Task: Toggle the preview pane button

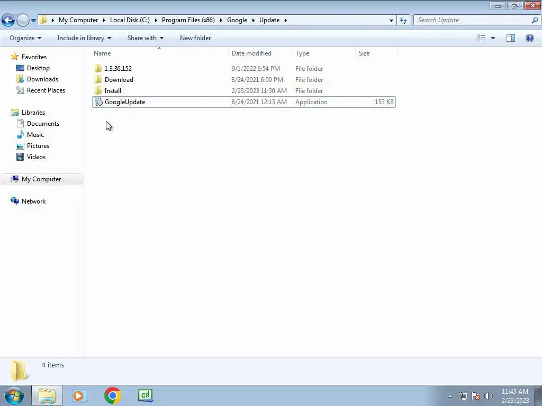Action: point(511,38)
